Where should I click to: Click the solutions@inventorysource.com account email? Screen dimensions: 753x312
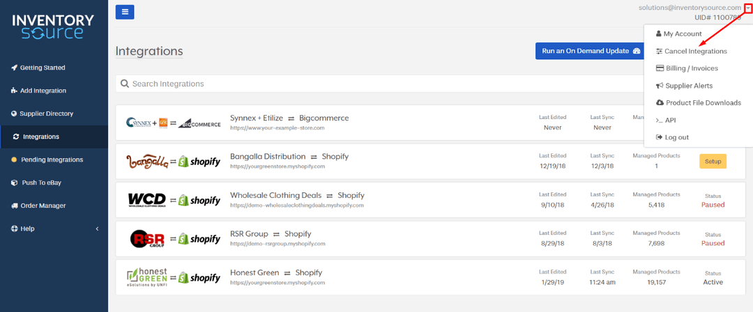690,8
